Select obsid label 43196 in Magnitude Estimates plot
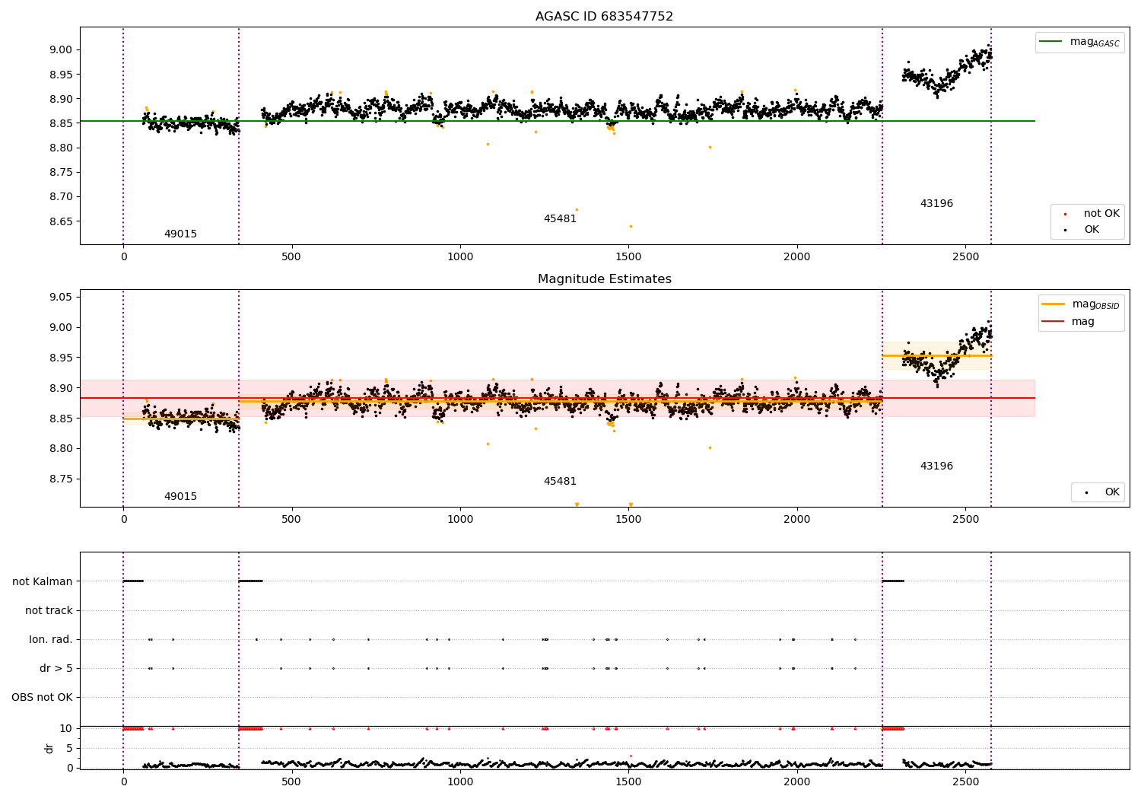This screenshot has height=799, width=1141. [936, 466]
